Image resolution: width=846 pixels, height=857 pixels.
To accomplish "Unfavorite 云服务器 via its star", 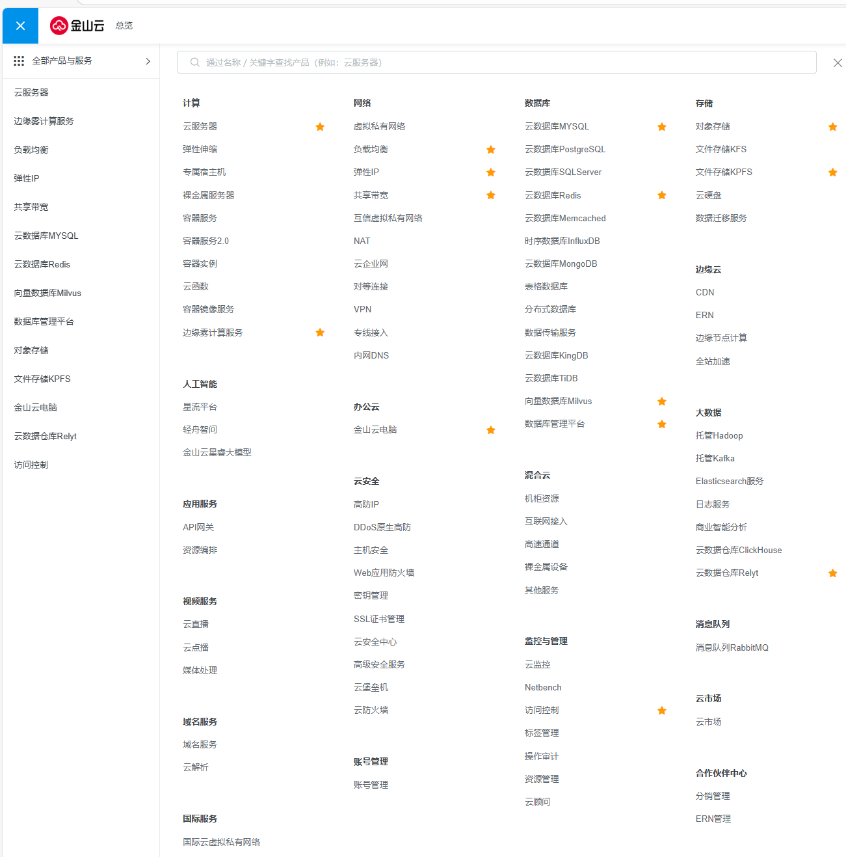I will [320, 127].
